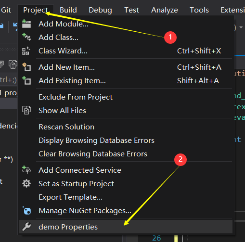Image resolution: width=245 pixels, height=242 pixels.
Task: Click the Add Module icon
Action: coord(26,24)
